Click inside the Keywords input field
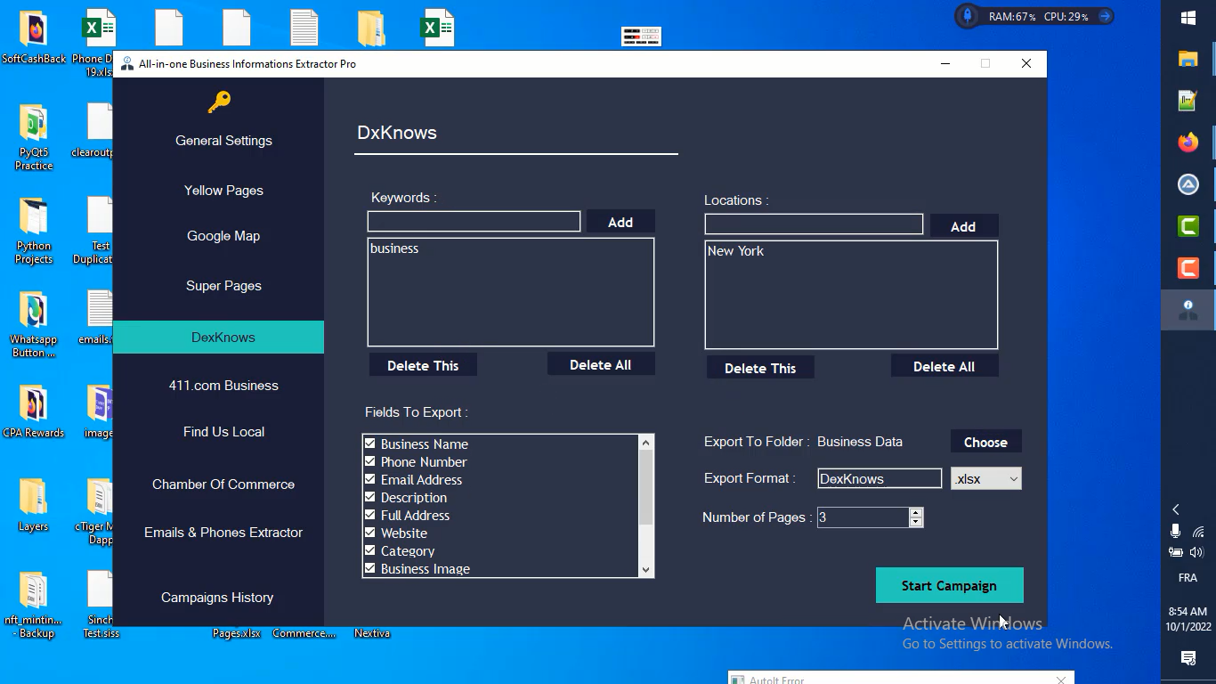 pyautogui.click(x=473, y=222)
